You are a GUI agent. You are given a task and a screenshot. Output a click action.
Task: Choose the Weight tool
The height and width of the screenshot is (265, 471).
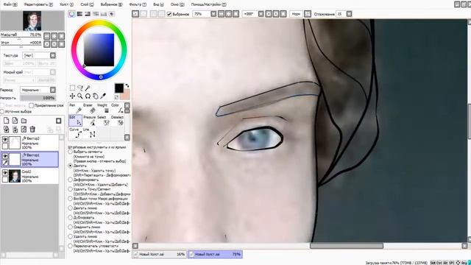103,108
